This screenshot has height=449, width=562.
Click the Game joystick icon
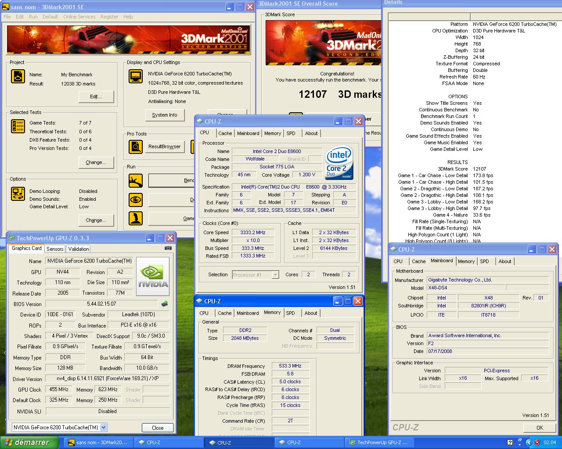pyautogui.click(x=136, y=218)
